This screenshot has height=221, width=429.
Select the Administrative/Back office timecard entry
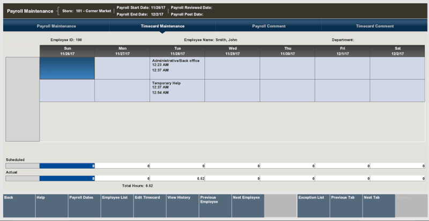(x=177, y=68)
